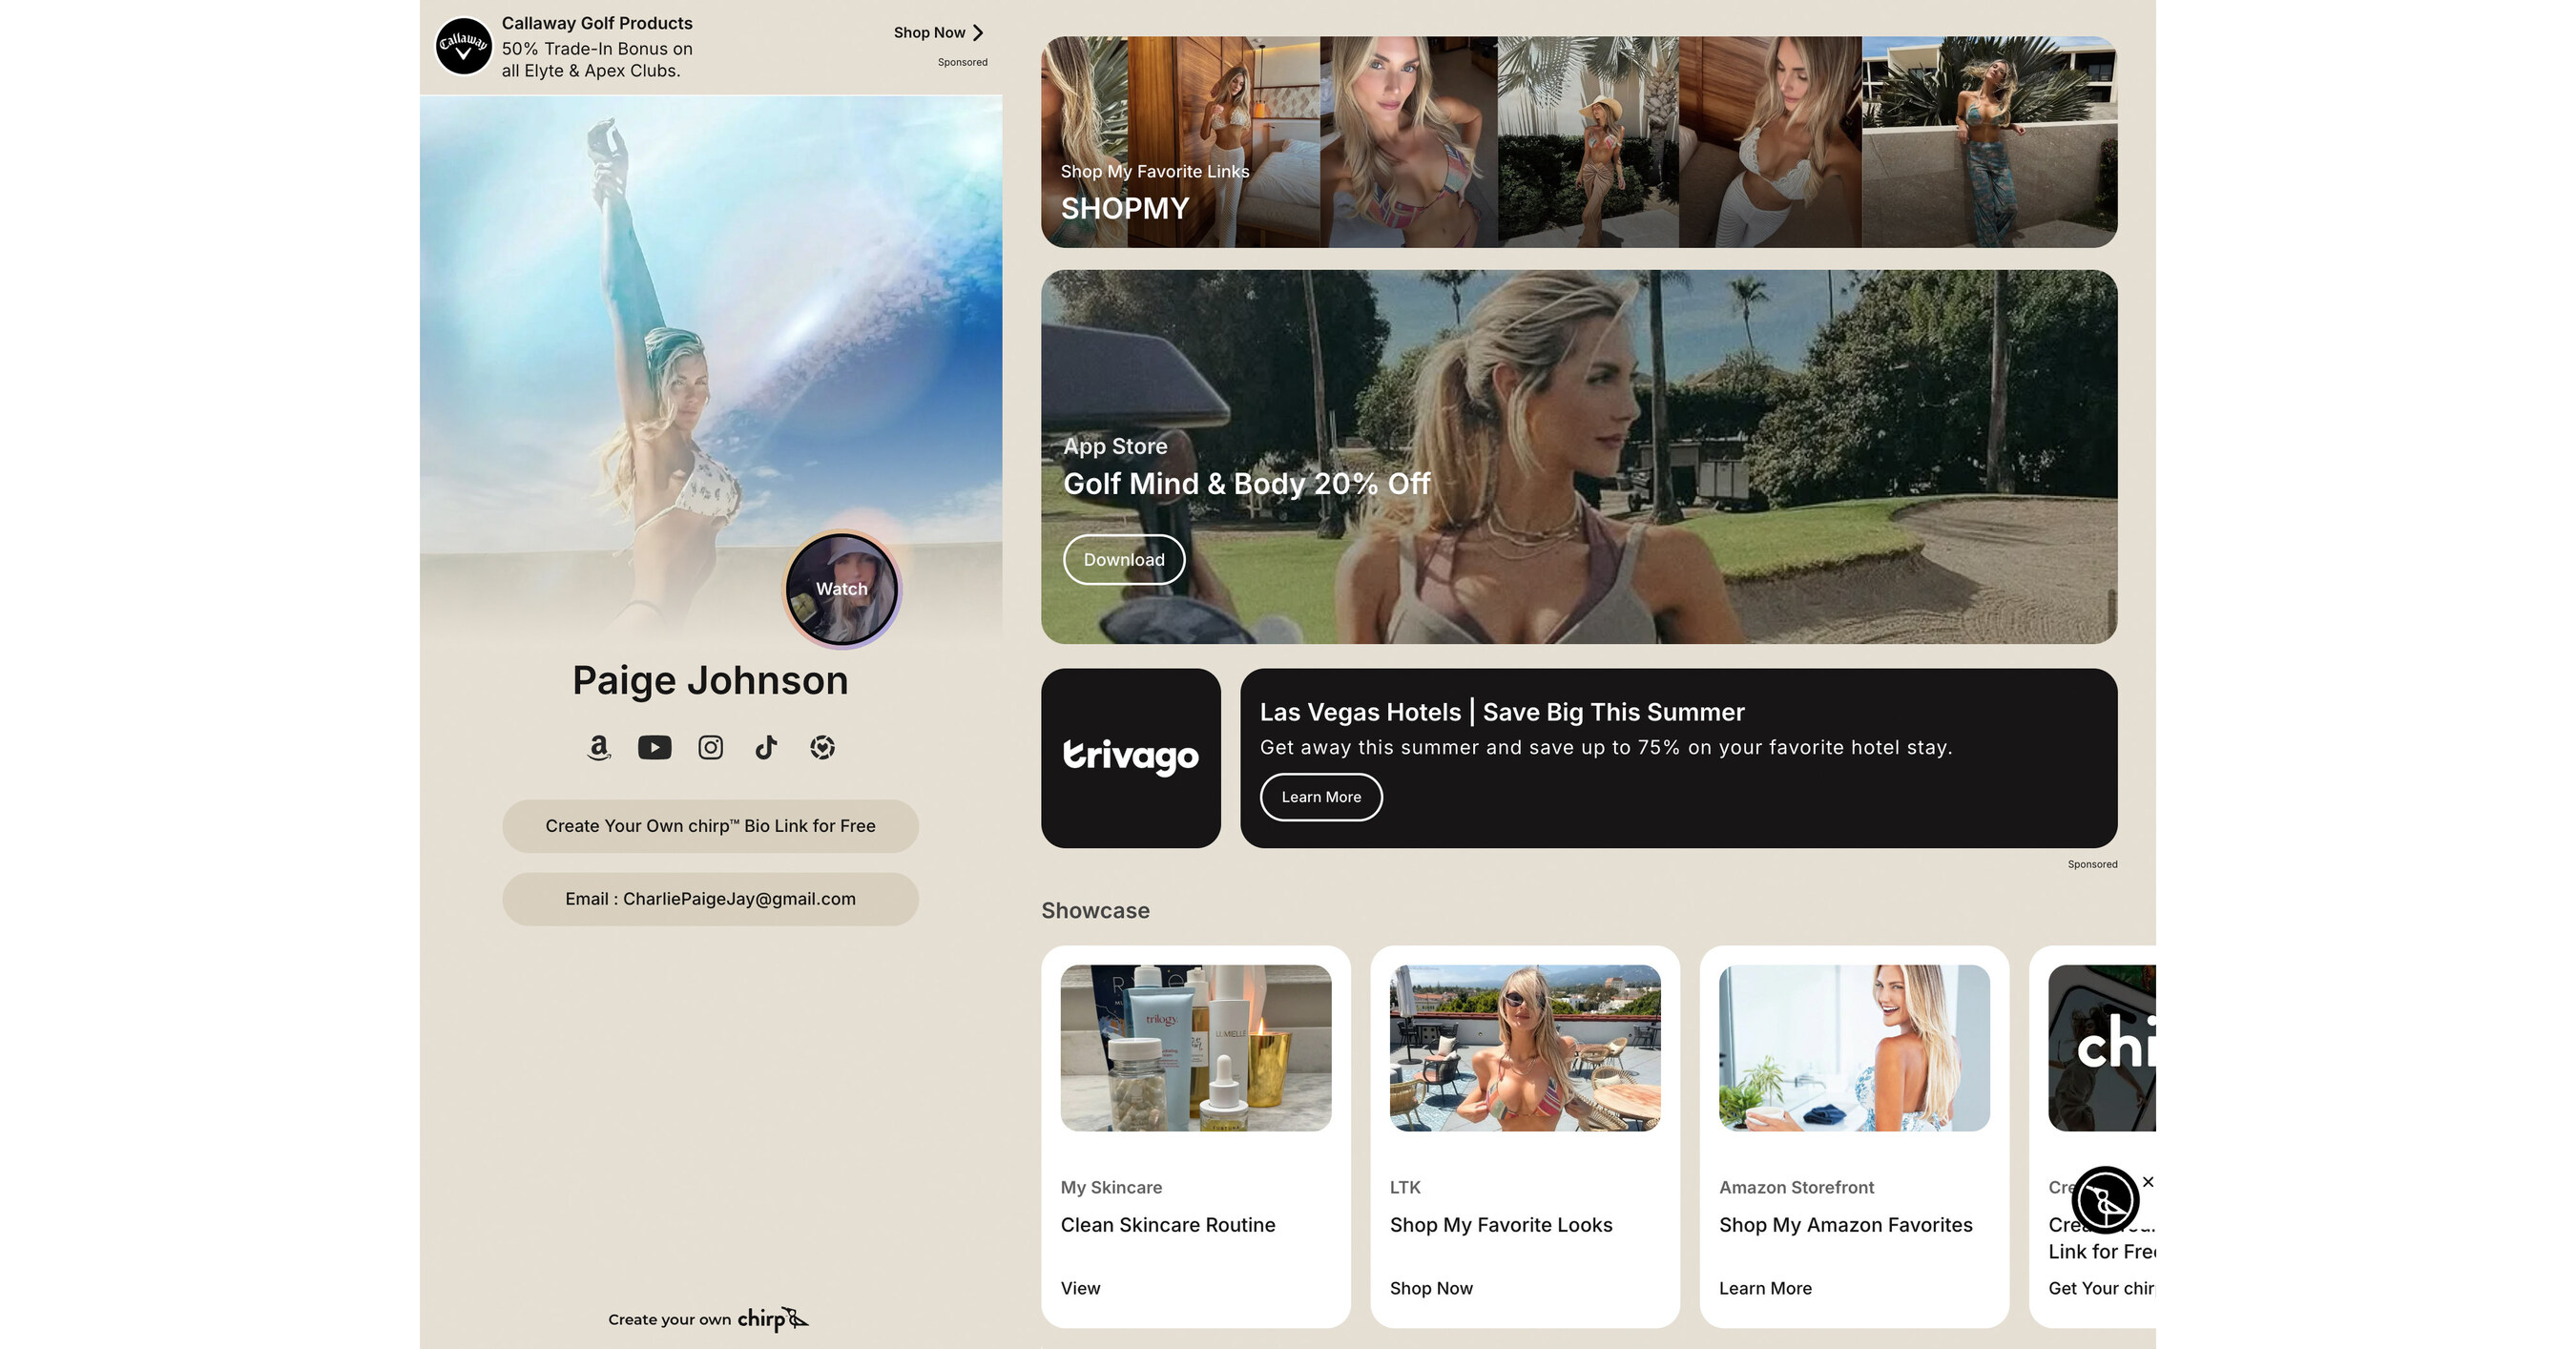The image size is (2576, 1349).
Task: Click the App Store label on golf banner
Action: 1115,446
